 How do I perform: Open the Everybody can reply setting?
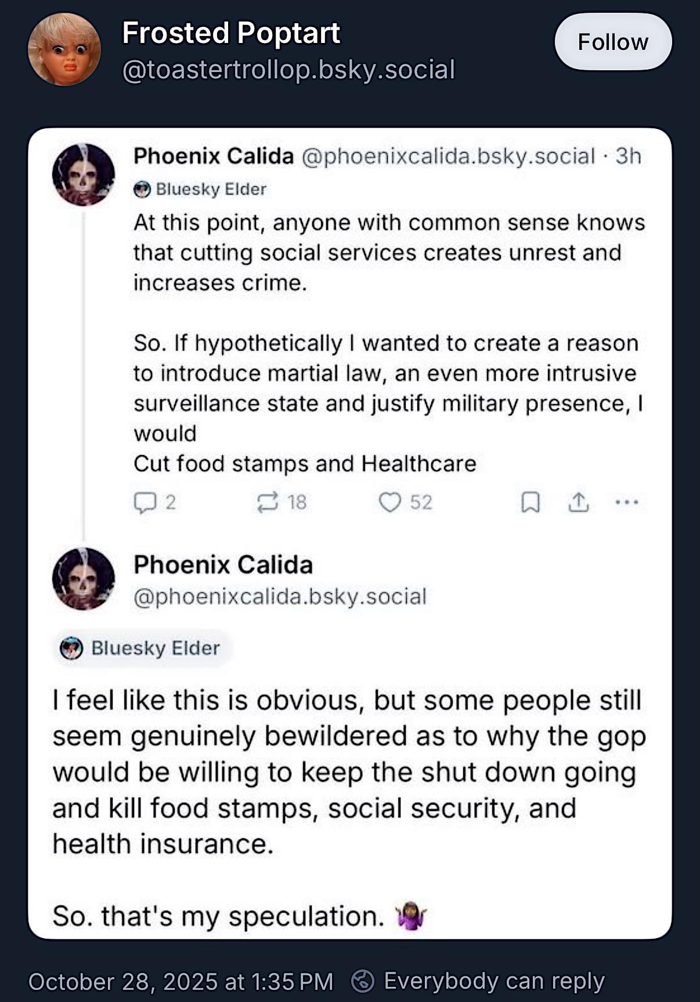pos(493,981)
